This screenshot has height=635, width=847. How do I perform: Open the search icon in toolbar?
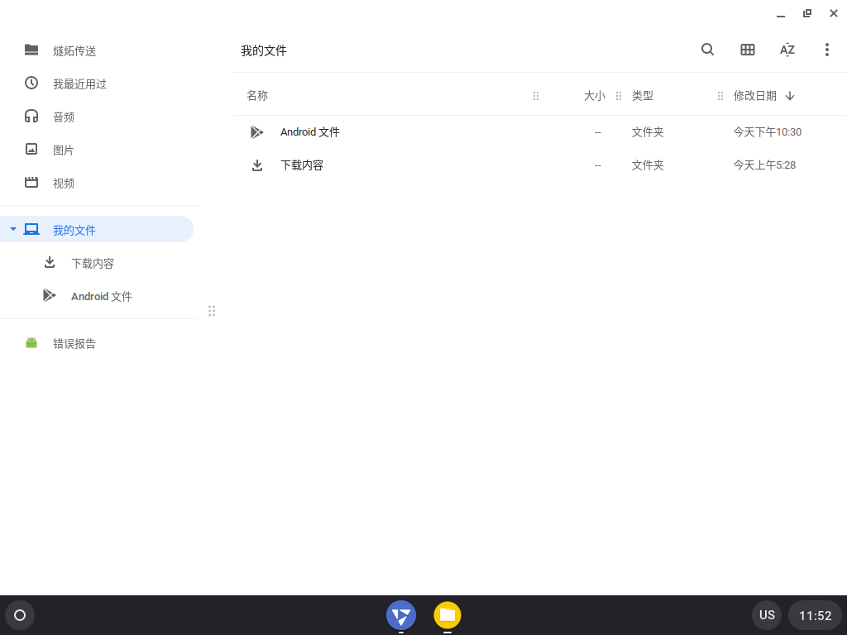tap(707, 50)
